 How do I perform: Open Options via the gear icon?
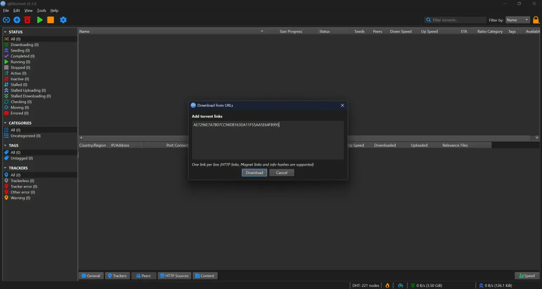click(x=63, y=20)
